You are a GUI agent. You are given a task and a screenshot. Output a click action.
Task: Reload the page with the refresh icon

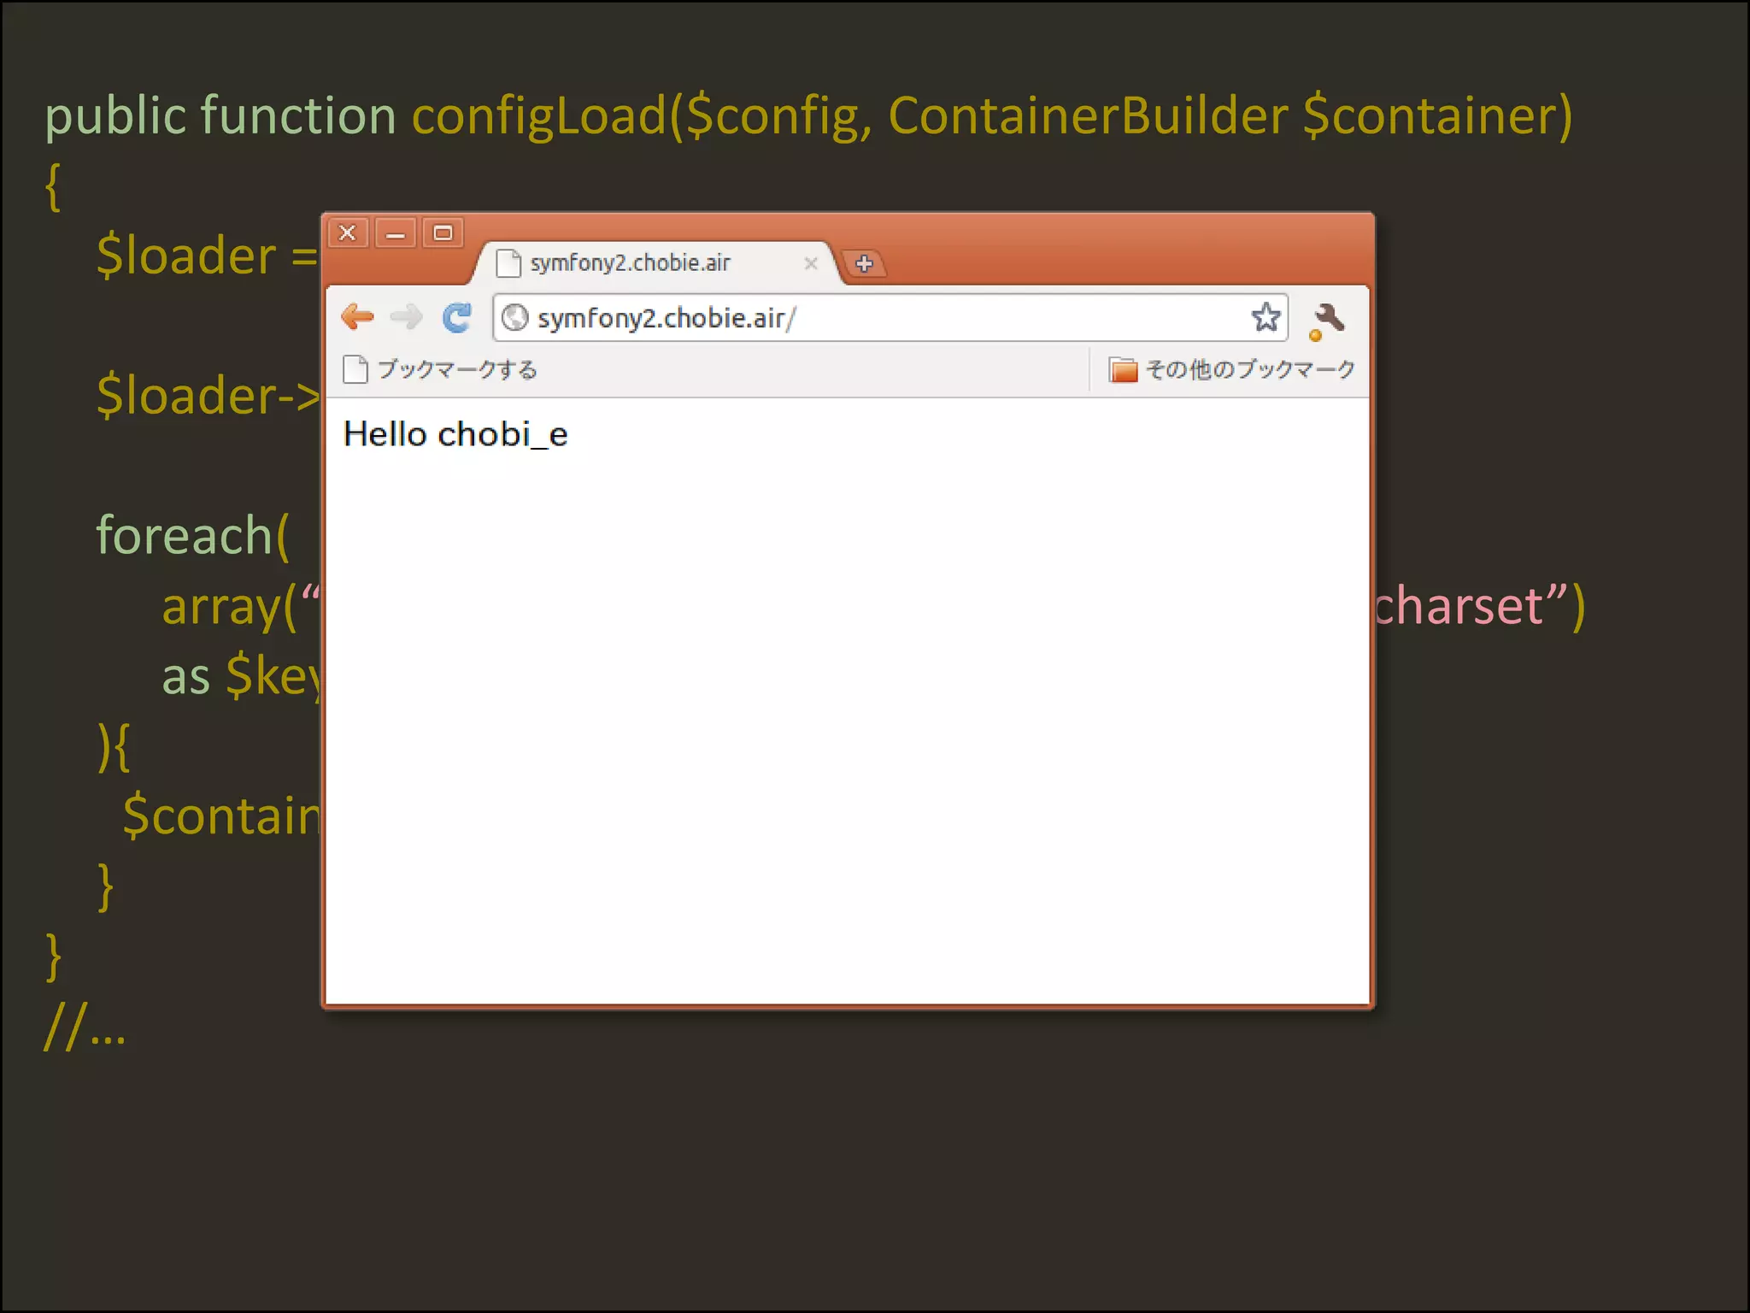[457, 317]
